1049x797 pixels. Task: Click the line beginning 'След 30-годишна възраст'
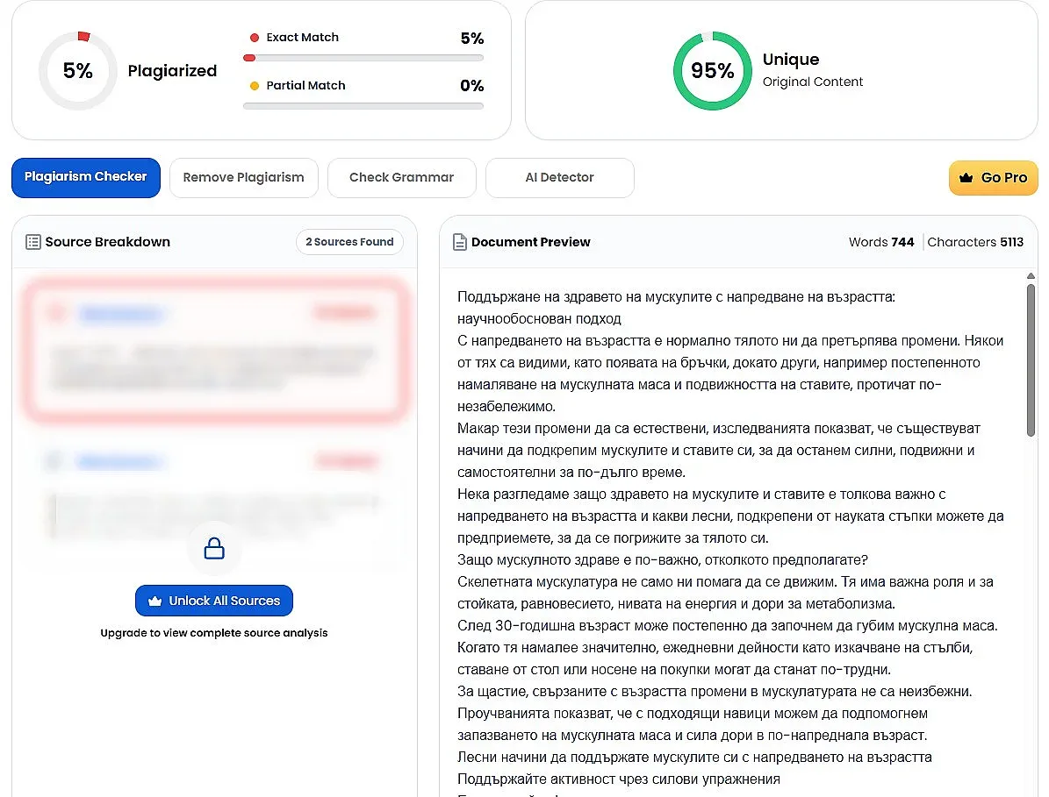point(727,625)
